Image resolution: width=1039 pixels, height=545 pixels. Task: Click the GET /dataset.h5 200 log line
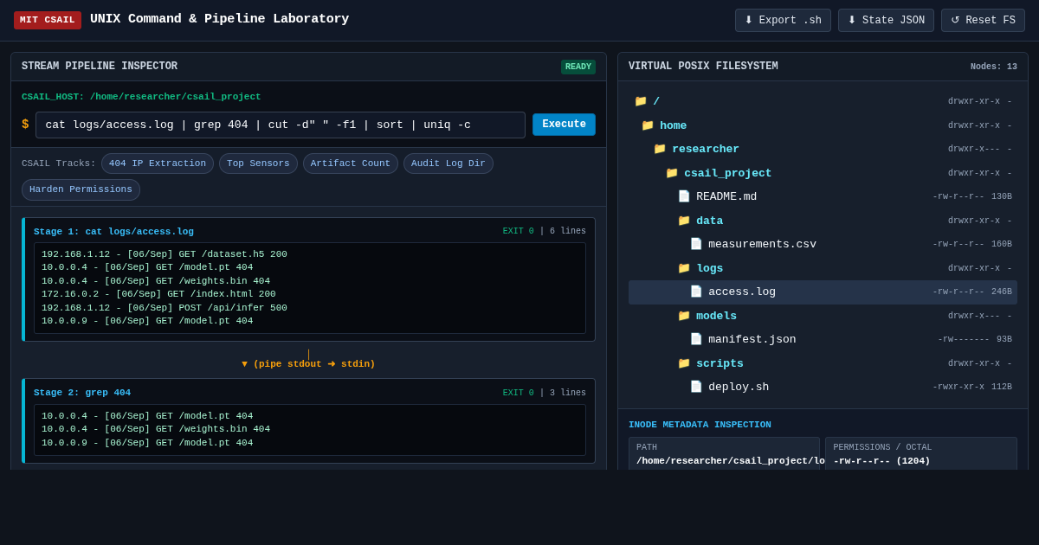point(165,254)
